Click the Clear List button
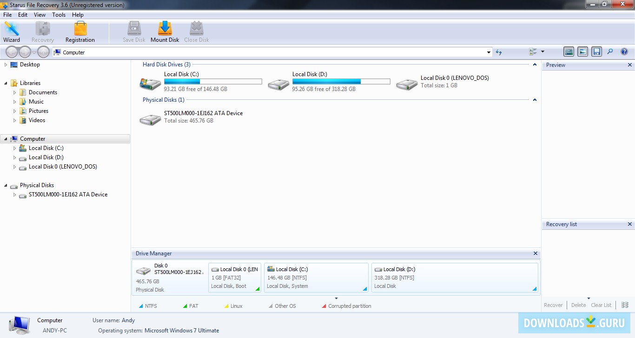Viewport: 635px width, 338px height. pos(601,305)
